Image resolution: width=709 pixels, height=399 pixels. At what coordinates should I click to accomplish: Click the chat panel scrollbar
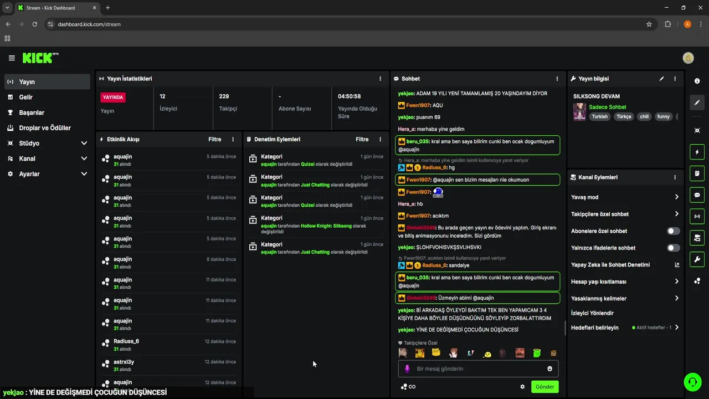pos(564,328)
